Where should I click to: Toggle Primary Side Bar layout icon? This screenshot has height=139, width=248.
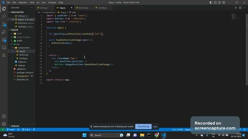tap(211, 2)
